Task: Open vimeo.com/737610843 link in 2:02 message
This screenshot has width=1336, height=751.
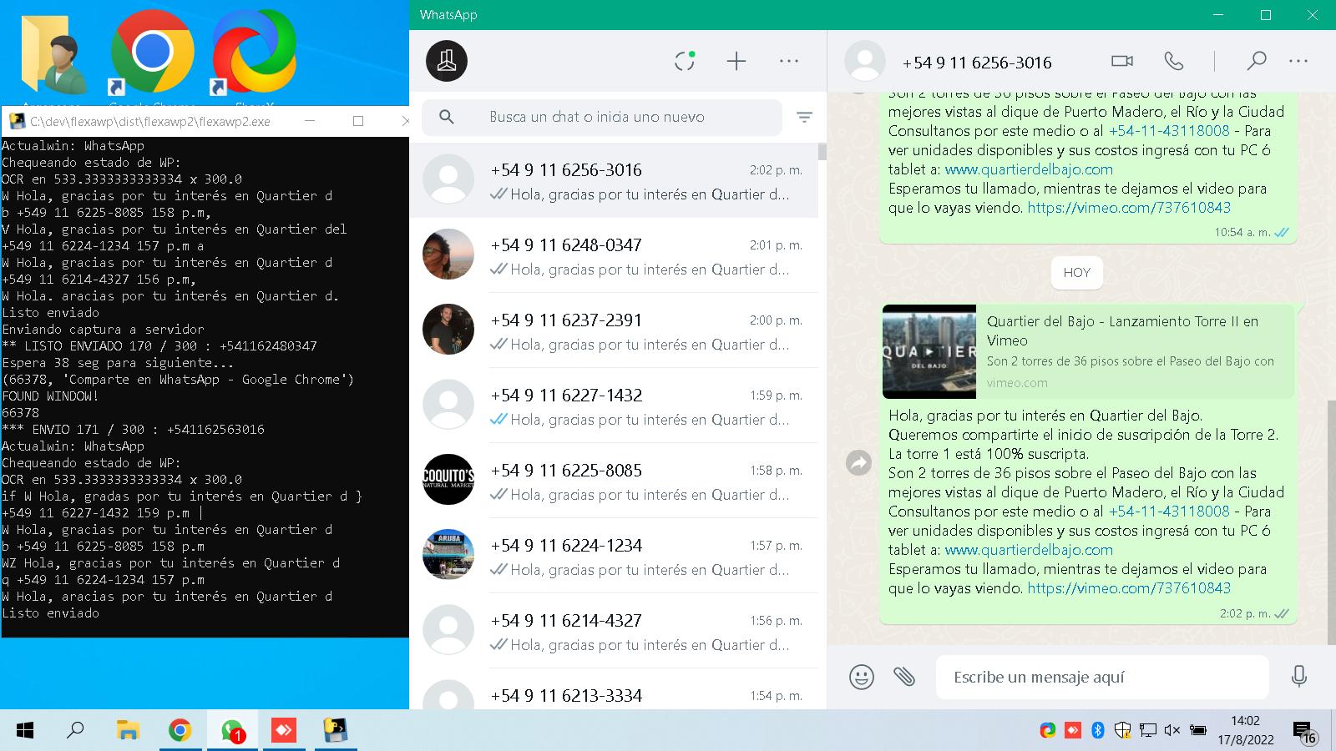Action: (1129, 588)
